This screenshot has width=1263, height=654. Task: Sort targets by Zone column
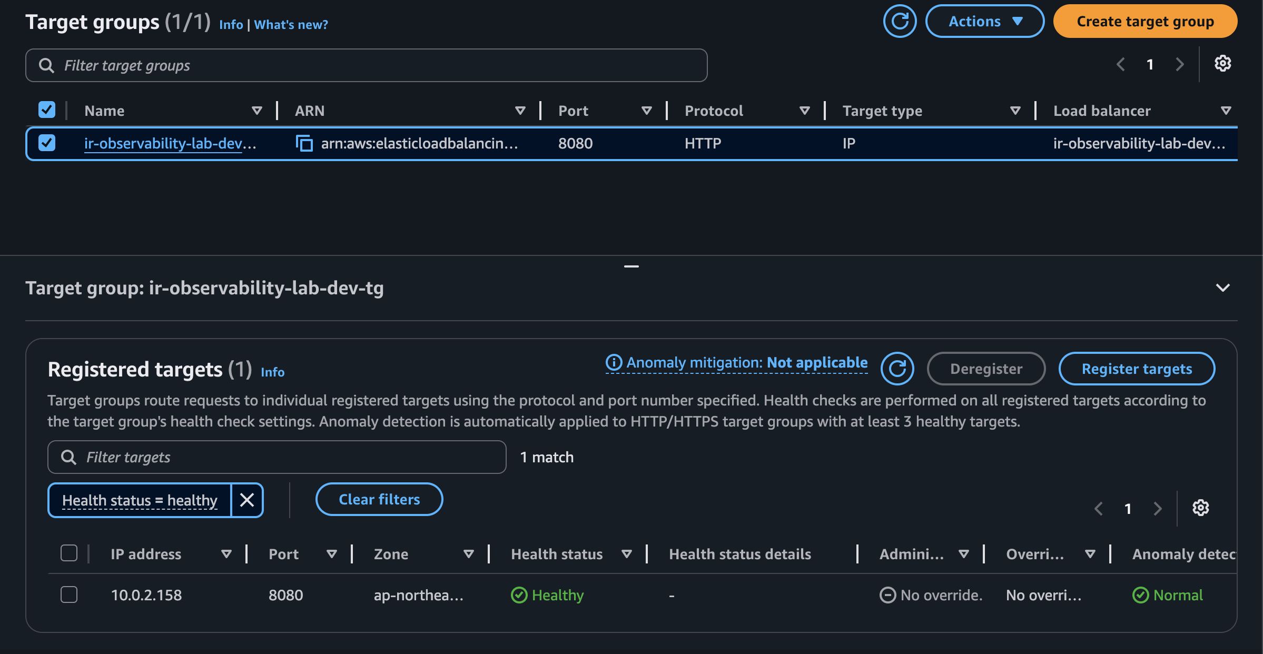click(x=468, y=554)
